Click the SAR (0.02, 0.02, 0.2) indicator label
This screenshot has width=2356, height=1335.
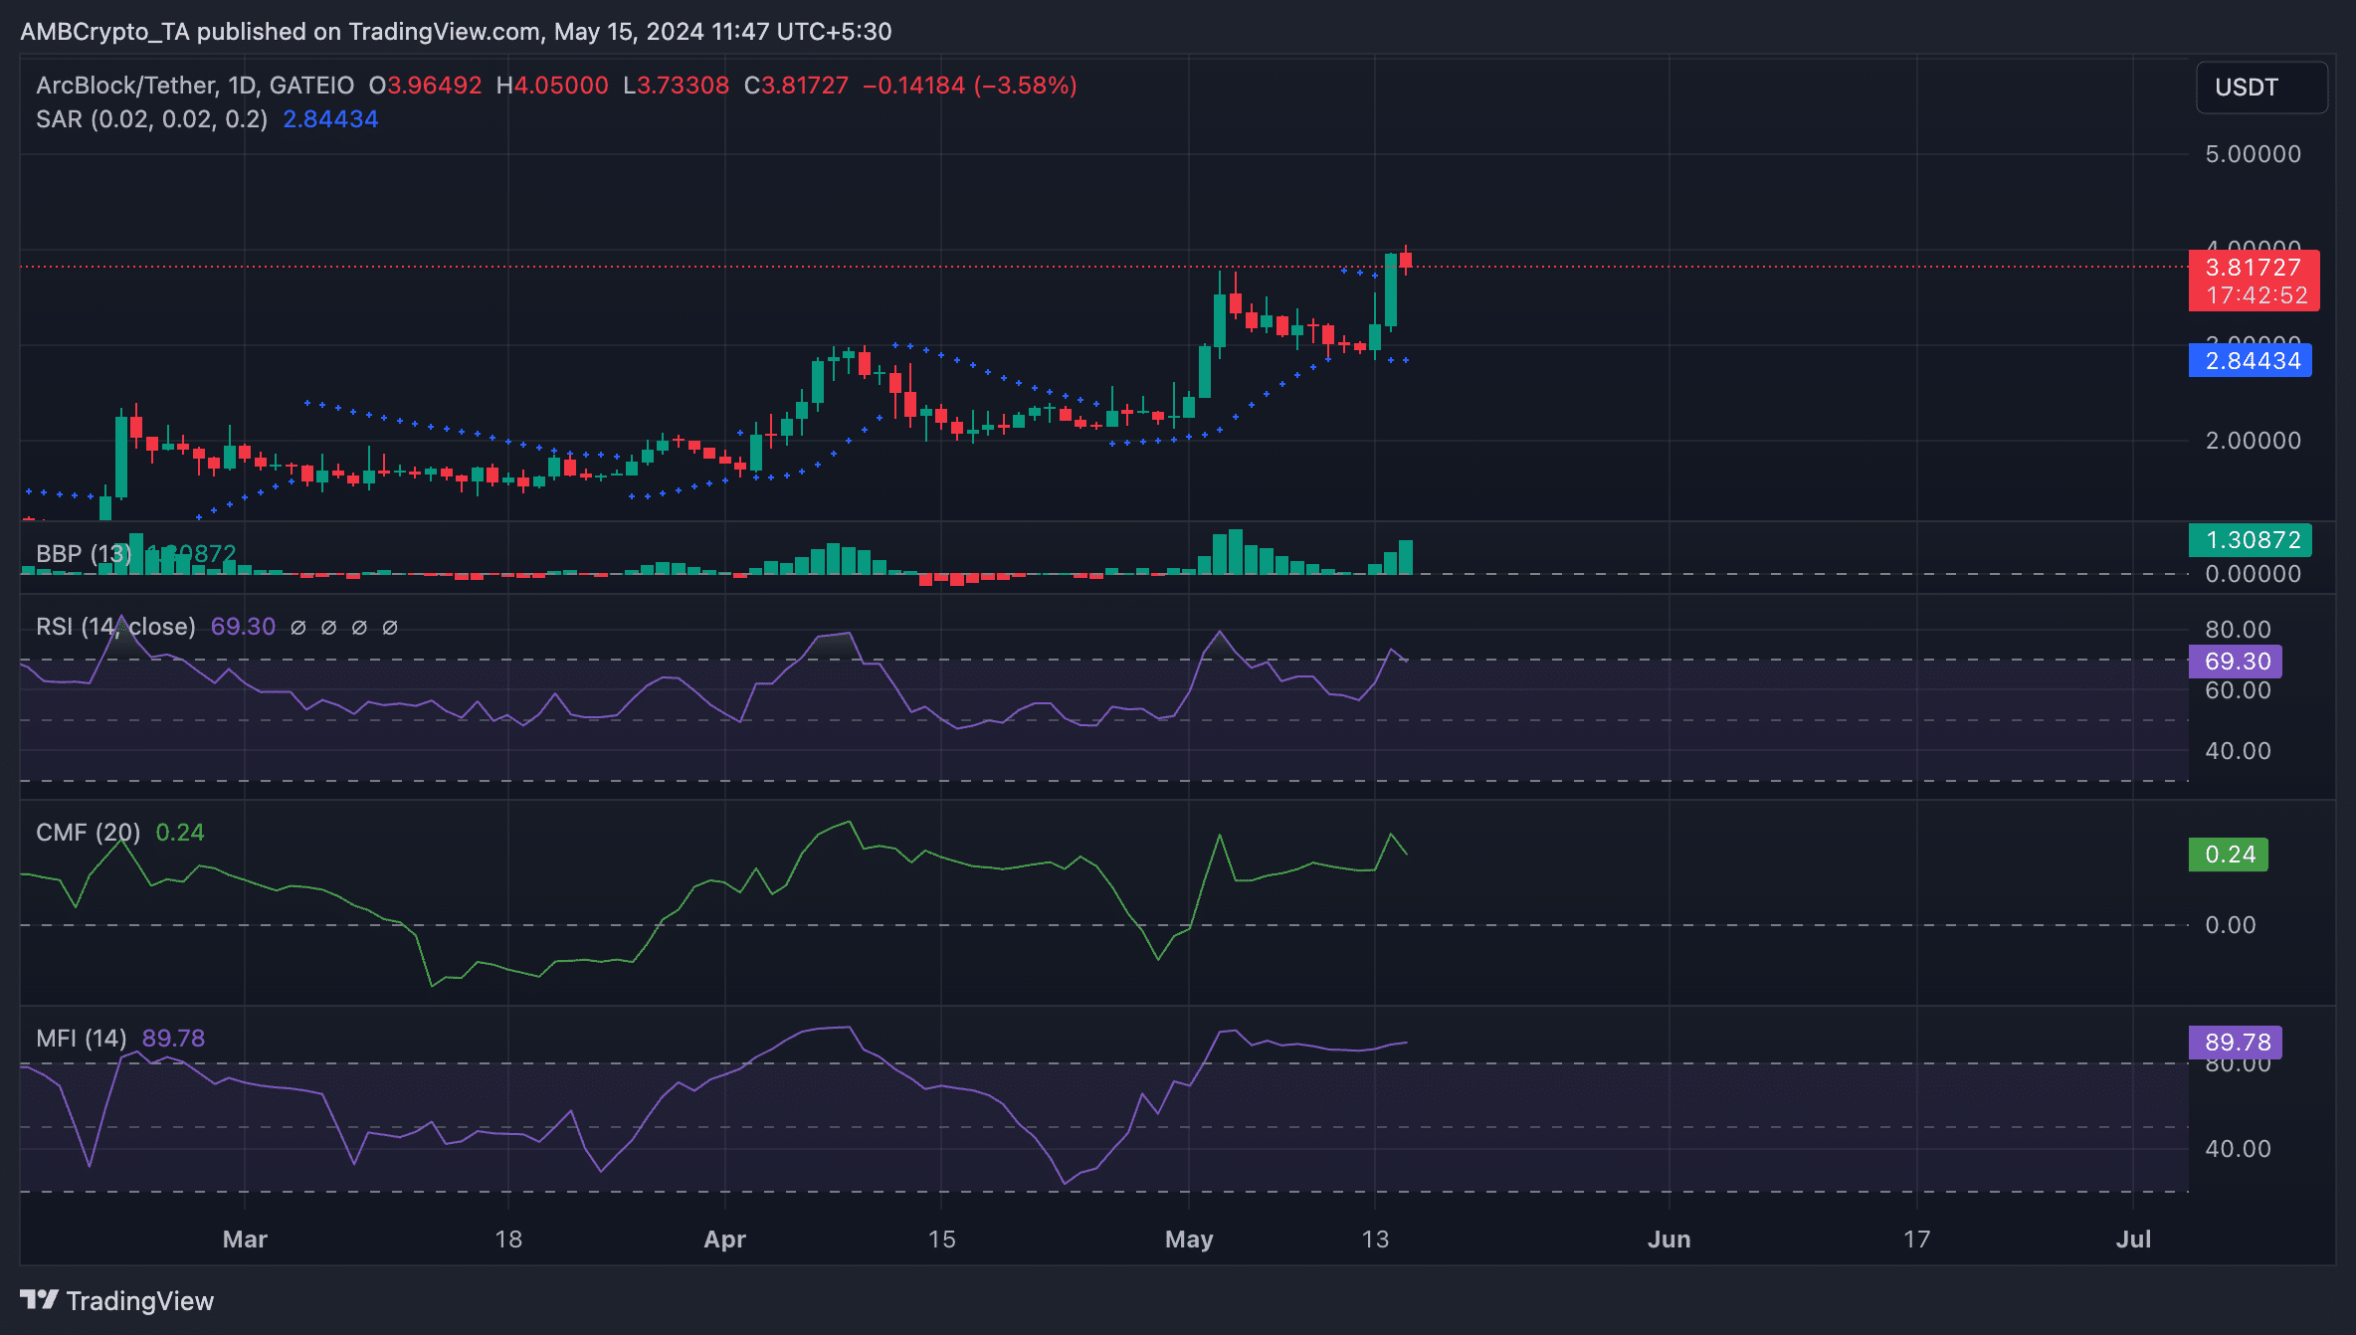[151, 119]
